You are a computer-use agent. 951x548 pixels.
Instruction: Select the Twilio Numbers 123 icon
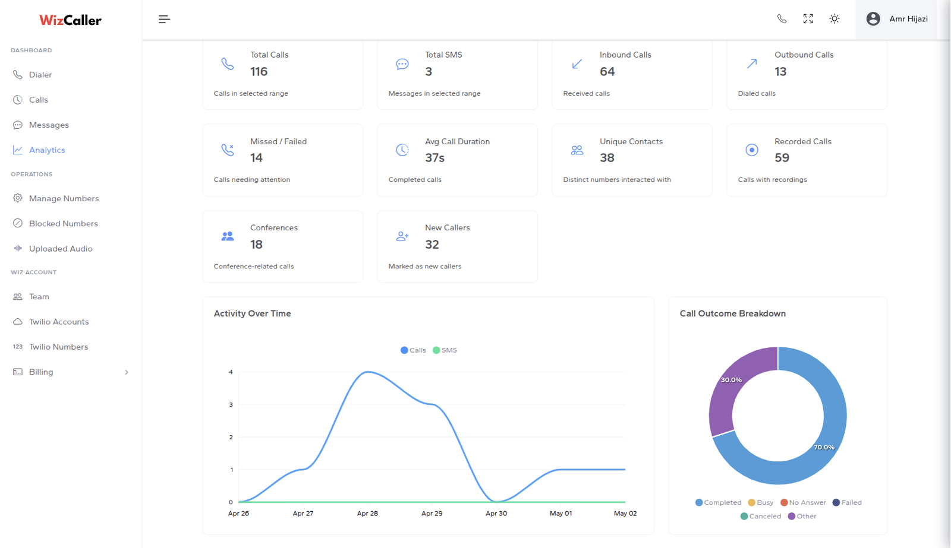pyautogui.click(x=18, y=347)
